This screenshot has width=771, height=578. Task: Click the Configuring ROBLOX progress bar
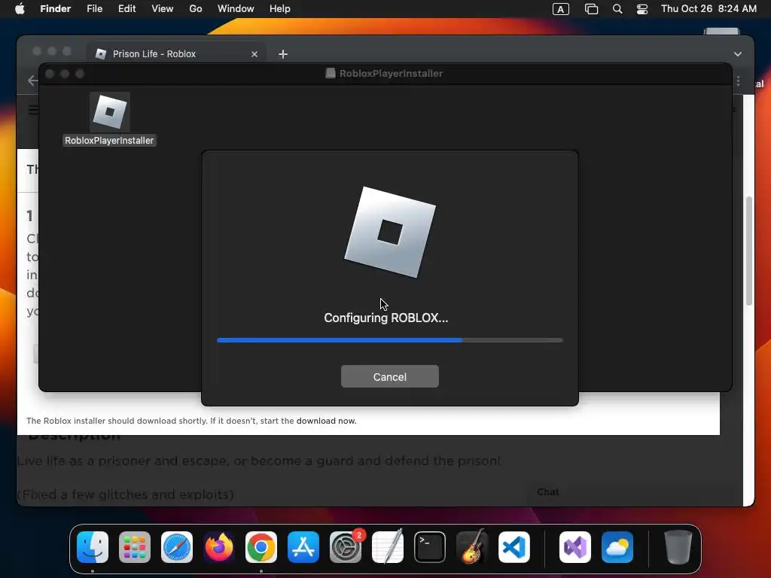(x=389, y=340)
